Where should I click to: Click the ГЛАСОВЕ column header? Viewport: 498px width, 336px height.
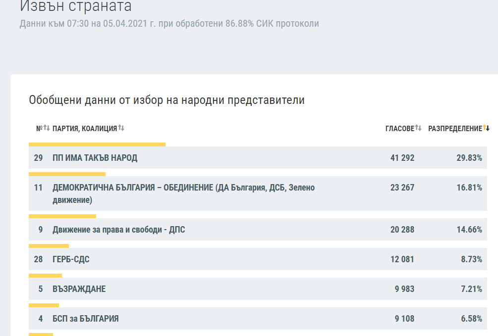click(x=400, y=129)
